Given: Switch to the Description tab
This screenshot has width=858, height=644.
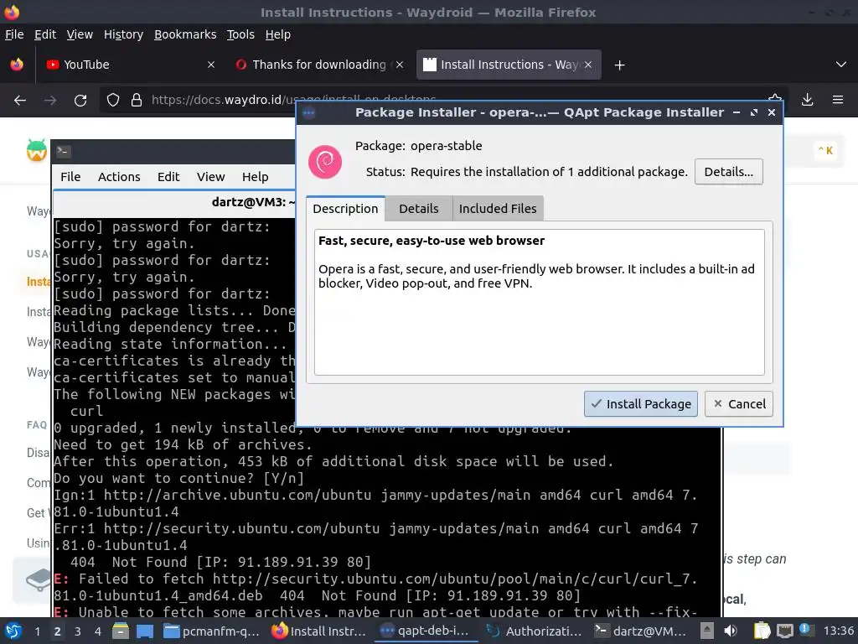Looking at the screenshot, I should [x=345, y=209].
